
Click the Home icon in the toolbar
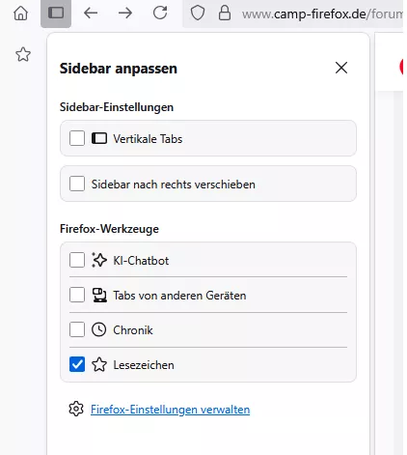20,14
